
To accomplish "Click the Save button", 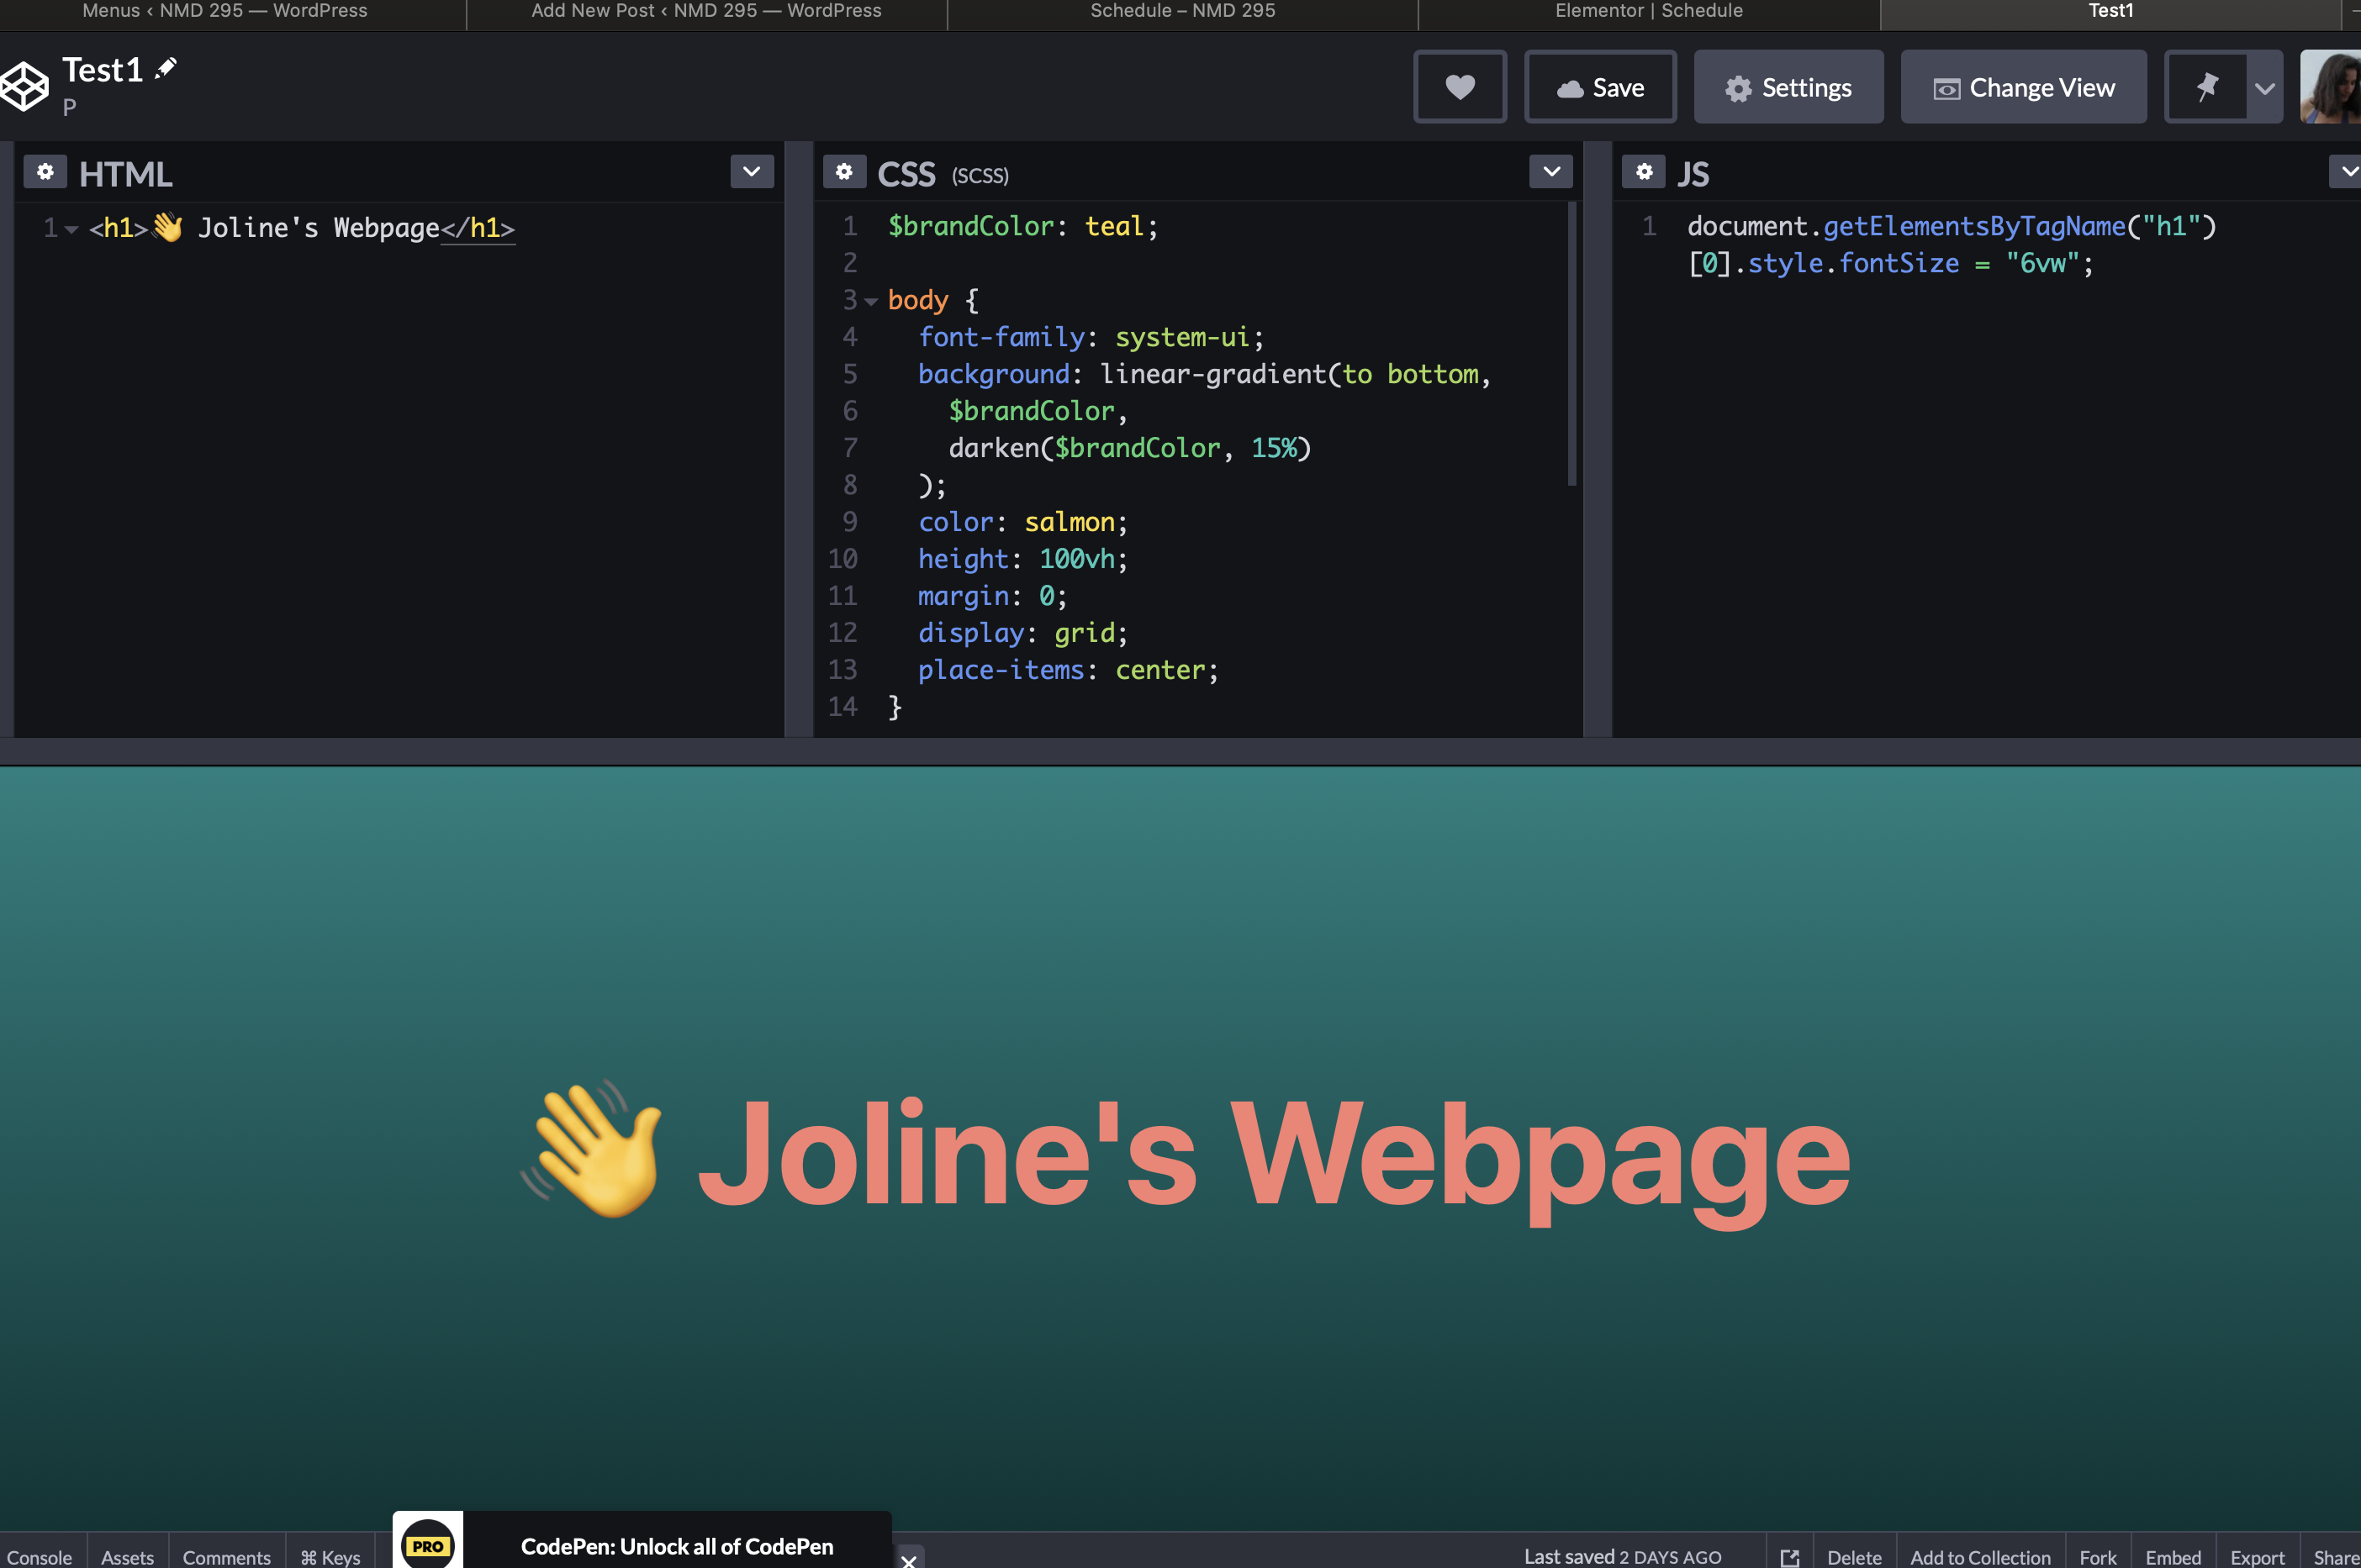I will click(1600, 87).
